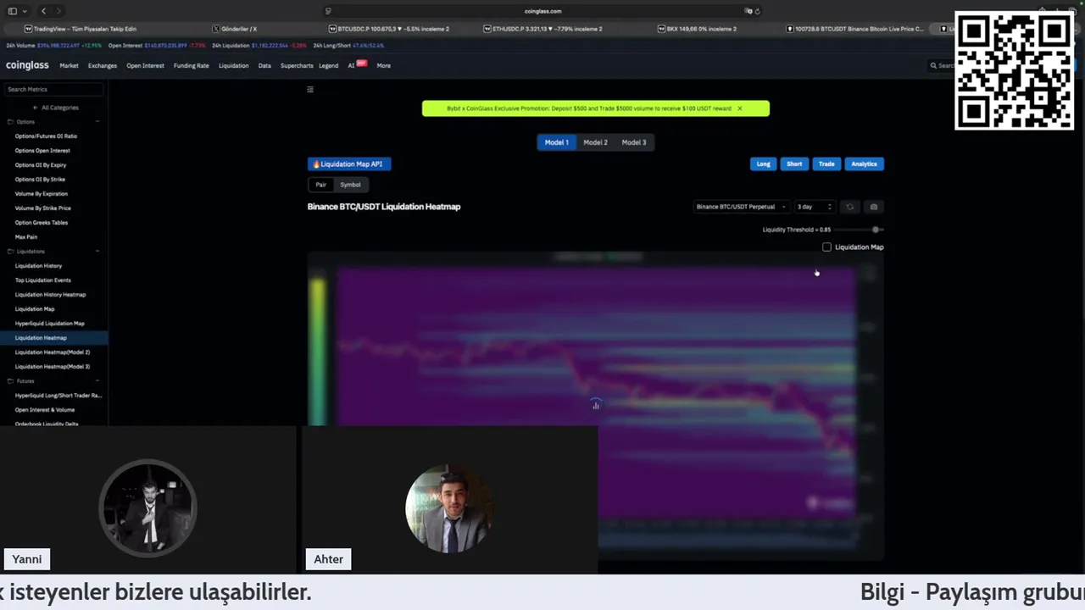
Task: Click the Liquidations folder icon
Action: (x=10, y=252)
